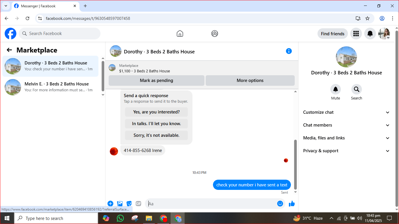The image size is (399, 224).
Task: Open the Chrome three-dot menu
Action: point(393,18)
